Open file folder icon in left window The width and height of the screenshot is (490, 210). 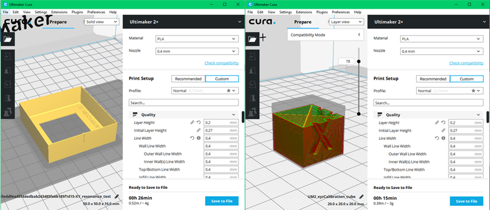coord(7,39)
